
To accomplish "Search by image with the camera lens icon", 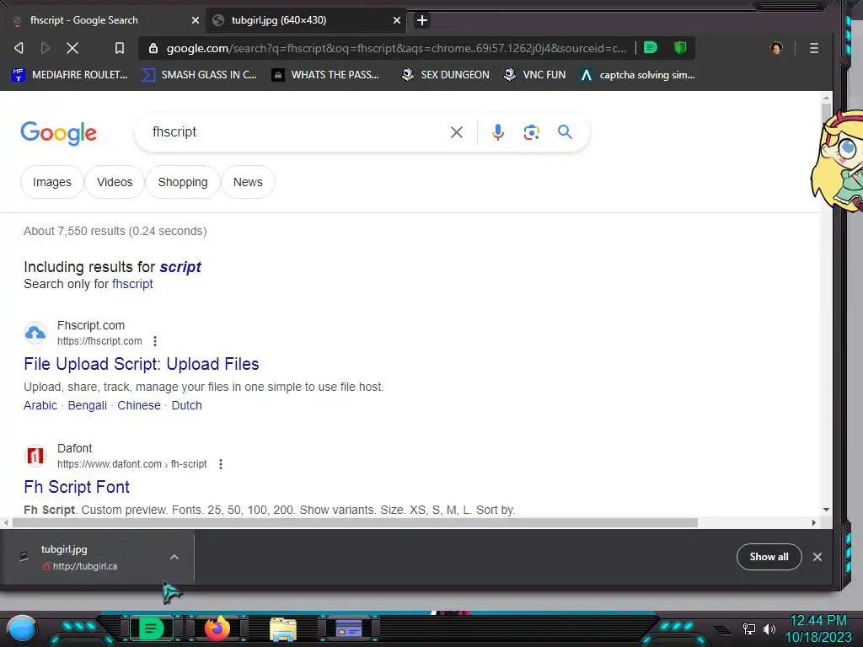I will (531, 132).
